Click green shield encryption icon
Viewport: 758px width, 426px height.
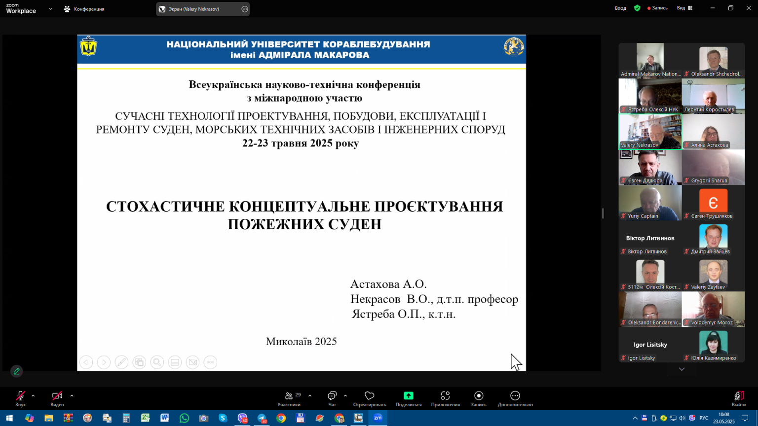click(637, 8)
